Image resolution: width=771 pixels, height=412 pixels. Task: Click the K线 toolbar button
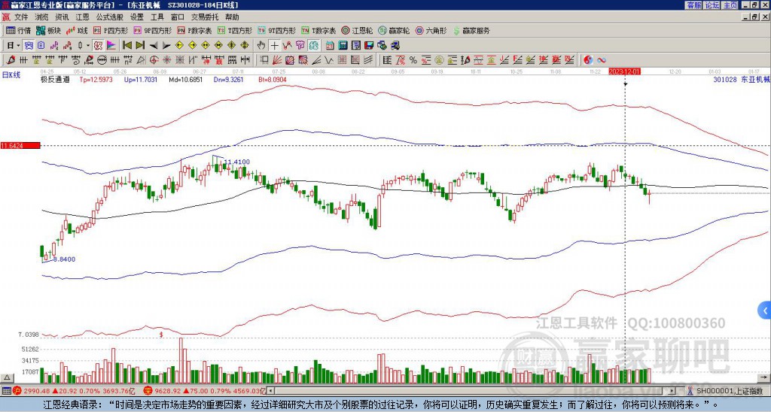point(77,30)
